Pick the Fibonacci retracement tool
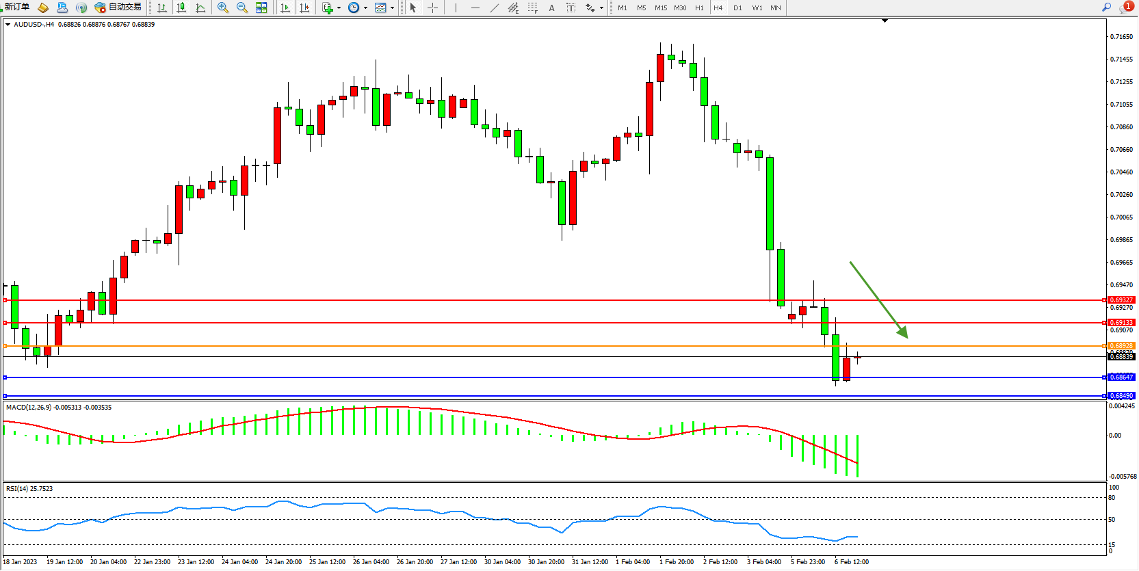 point(532,8)
